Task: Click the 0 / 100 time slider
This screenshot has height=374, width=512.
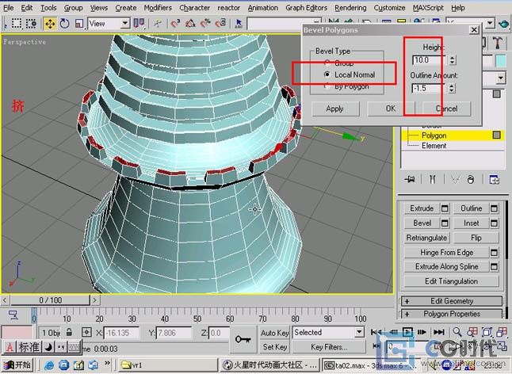Action: [x=50, y=300]
